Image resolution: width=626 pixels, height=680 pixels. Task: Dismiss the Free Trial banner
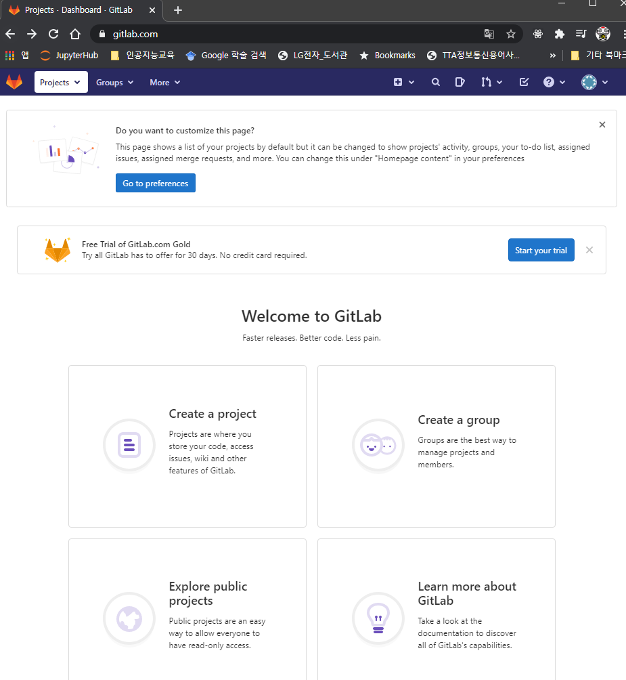pyautogui.click(x=589, y=250)
